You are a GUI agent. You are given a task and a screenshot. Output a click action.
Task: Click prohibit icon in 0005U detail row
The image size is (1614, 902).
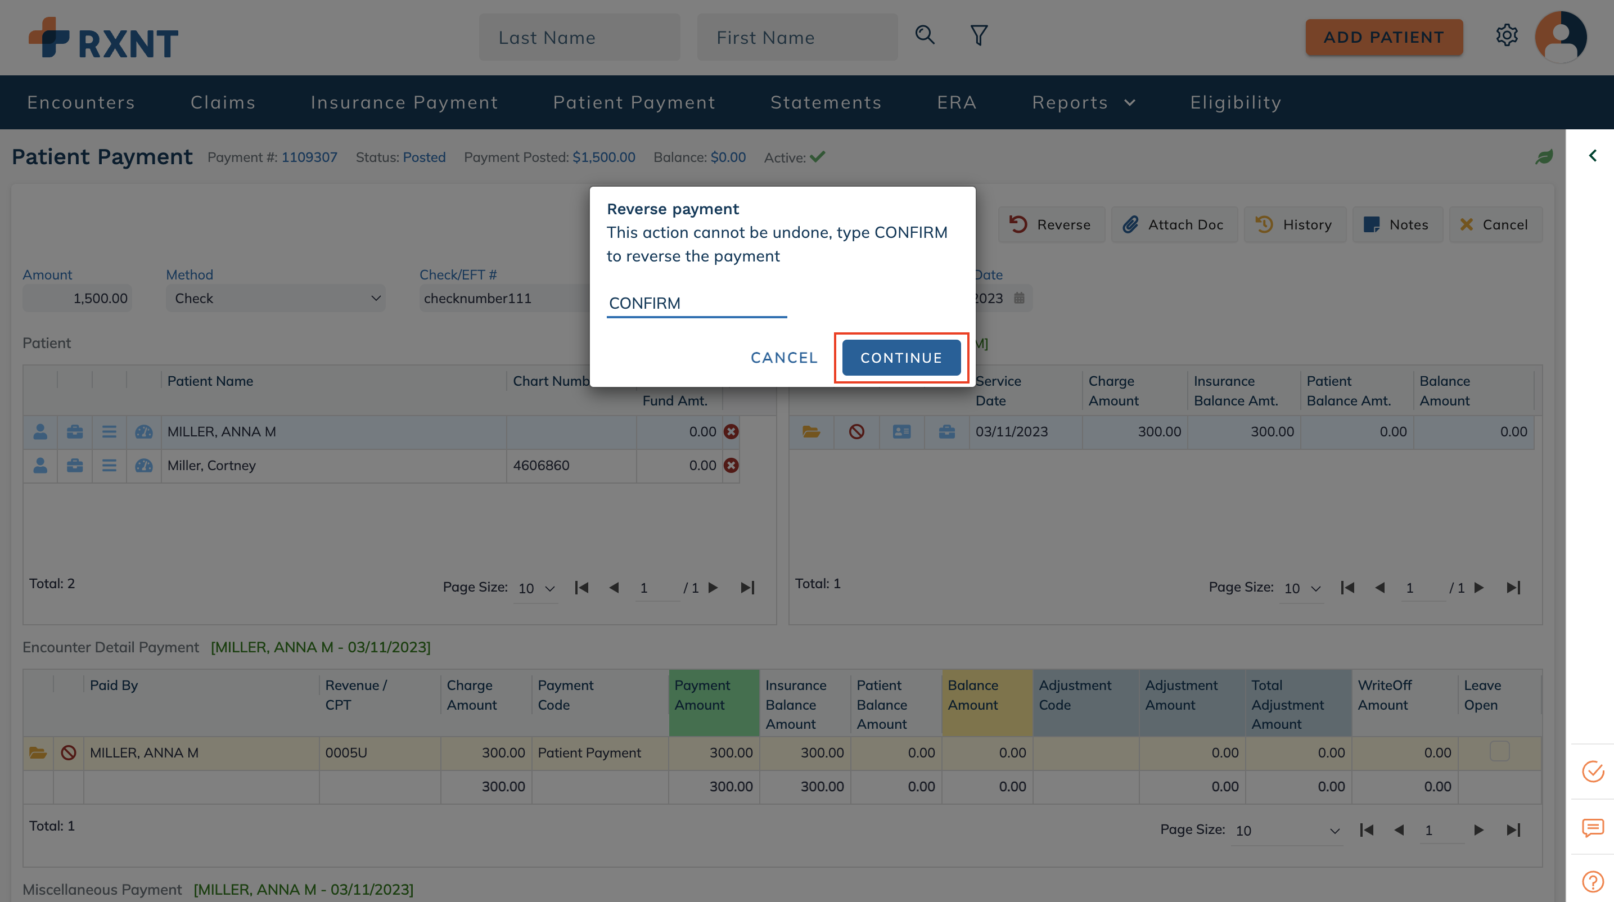pyautogui.click(x=68, y=752)
